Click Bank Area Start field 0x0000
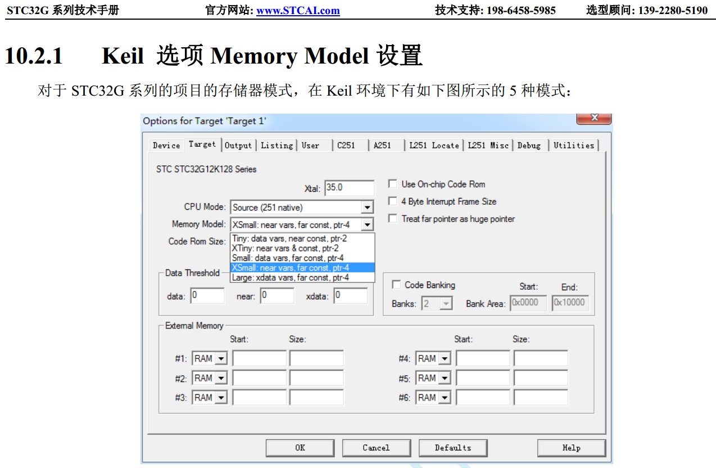Viewport: 716px width, 468px height. [x=528, y=303]
